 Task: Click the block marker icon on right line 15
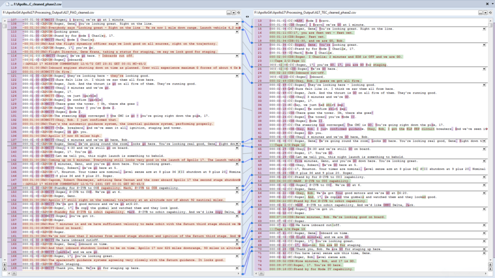point(484,29)
